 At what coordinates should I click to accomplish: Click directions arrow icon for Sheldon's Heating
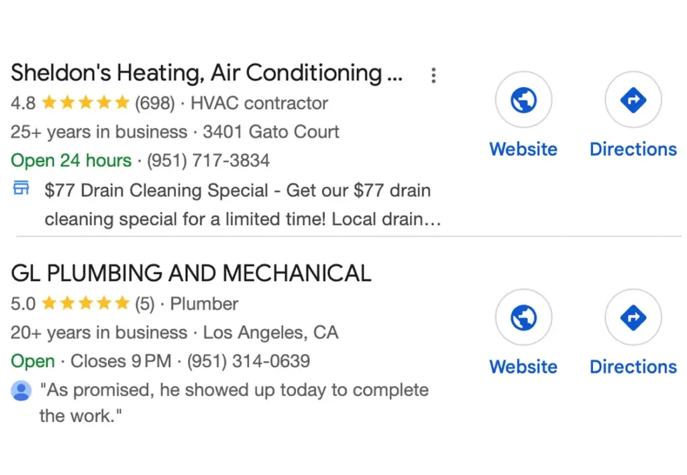click(x=633, y=100)
